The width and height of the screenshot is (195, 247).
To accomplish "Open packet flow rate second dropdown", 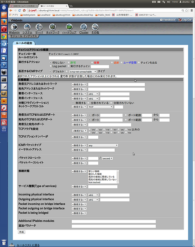I will coord(107,158).
